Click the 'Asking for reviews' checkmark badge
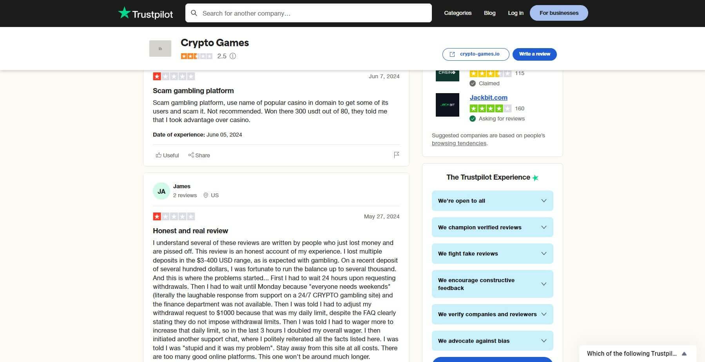The width and height of the screenshot is (705, 362). click(x=473, y=118)
